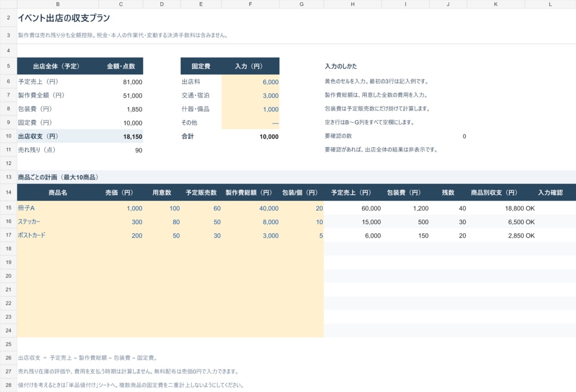
Task: Click title cell イベント出店の収支プラン
Action: [64, 18]
